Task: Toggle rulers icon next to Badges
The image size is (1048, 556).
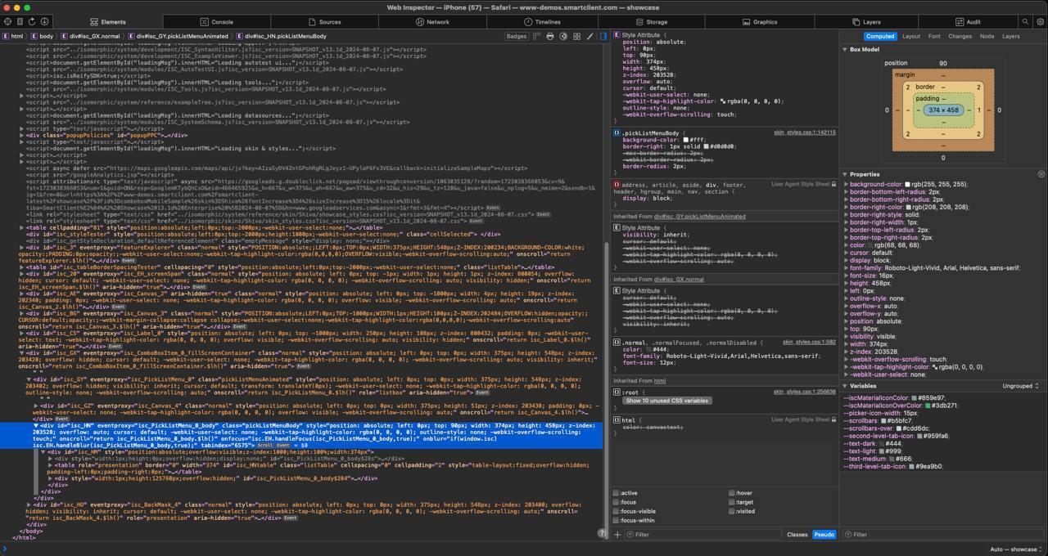Action: pyautogui.click(x=537, y=36)
